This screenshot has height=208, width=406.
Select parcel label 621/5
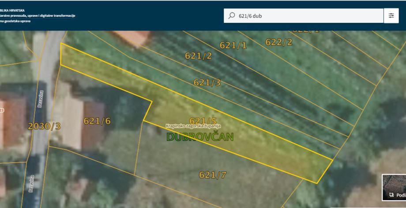coord(203,121)
